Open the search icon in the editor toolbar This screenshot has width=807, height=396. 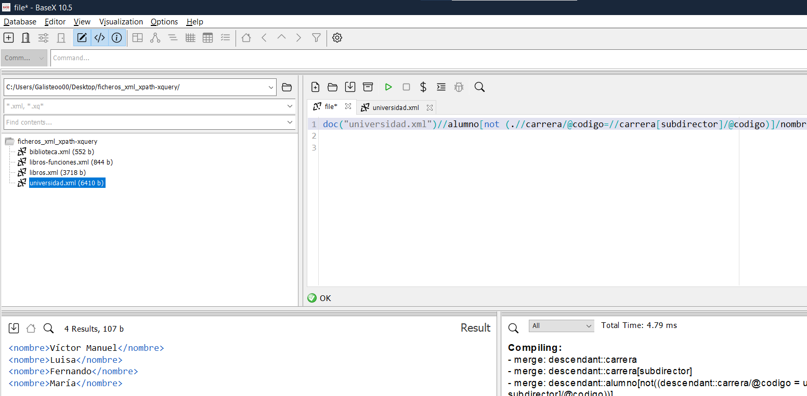479,87
